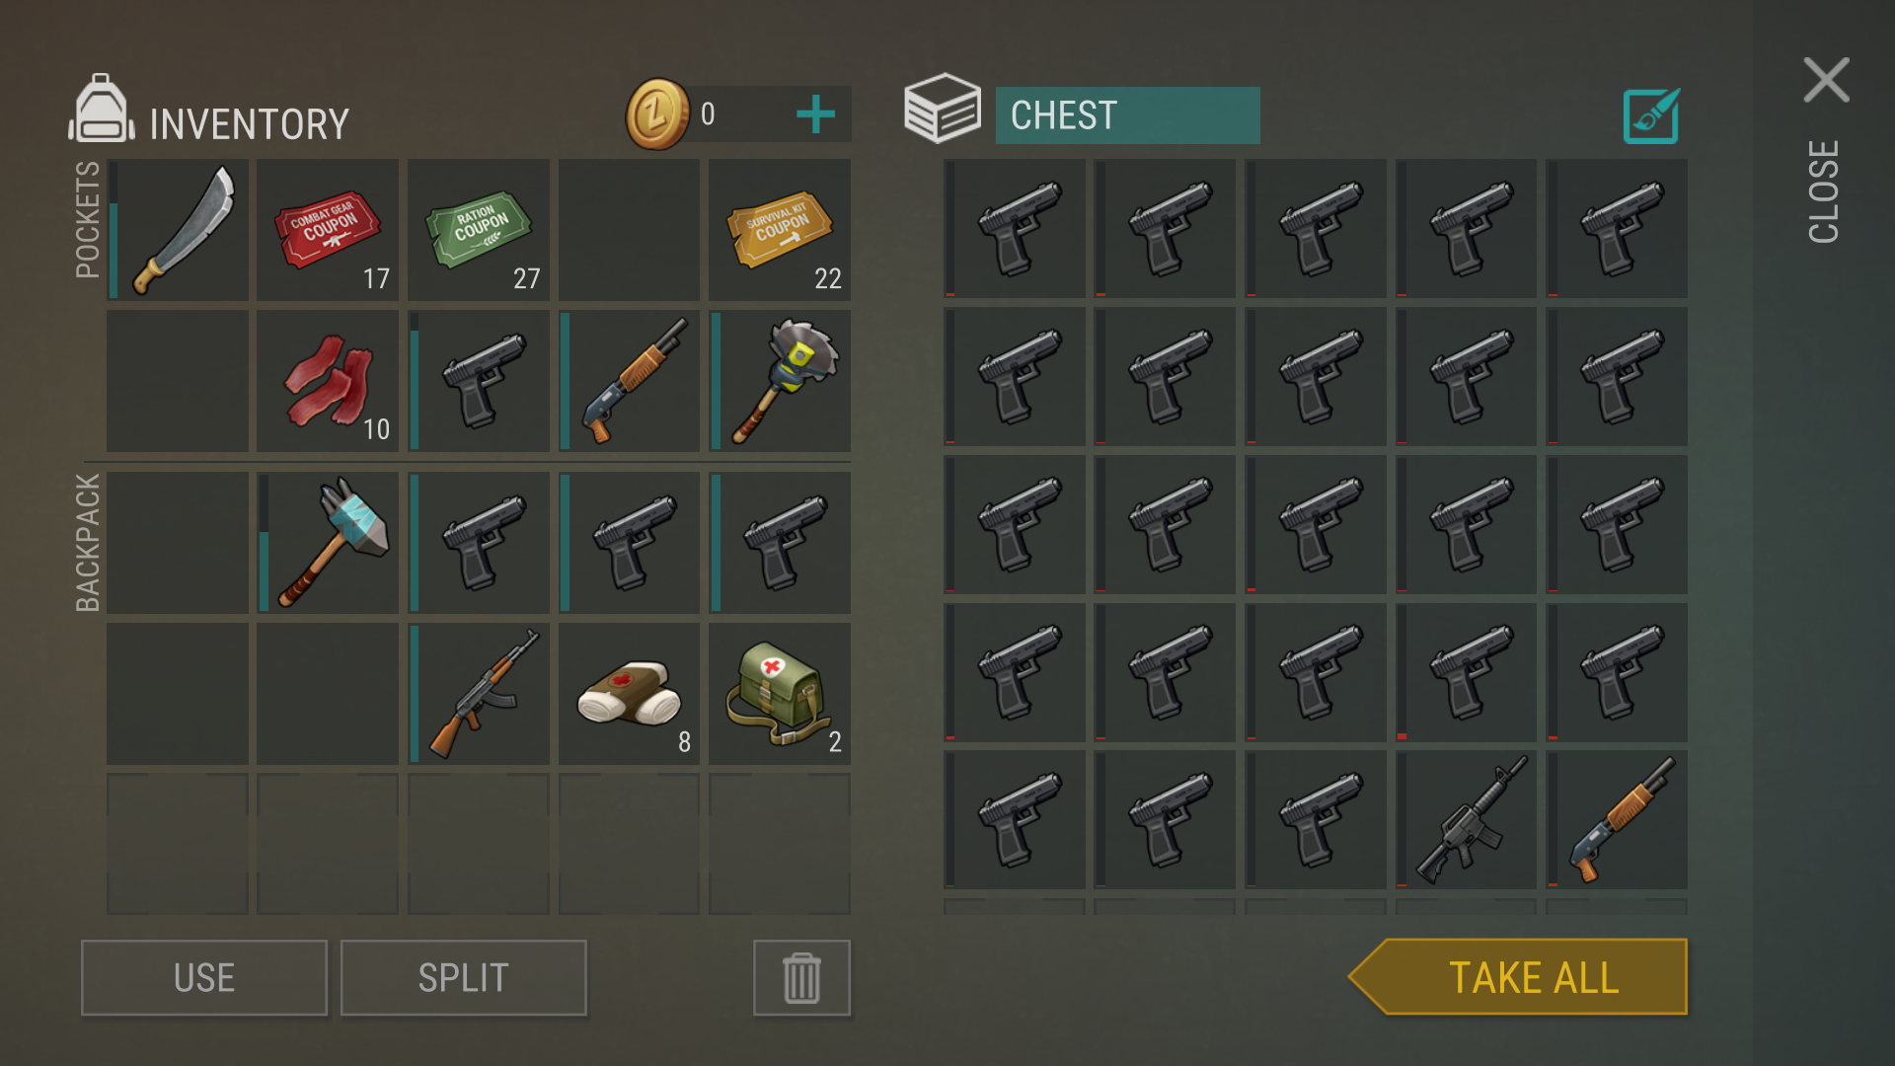Screen dimensions: 1895x1066
Task: Select the Survival Kit Coupon item
Action: point(780,229)
